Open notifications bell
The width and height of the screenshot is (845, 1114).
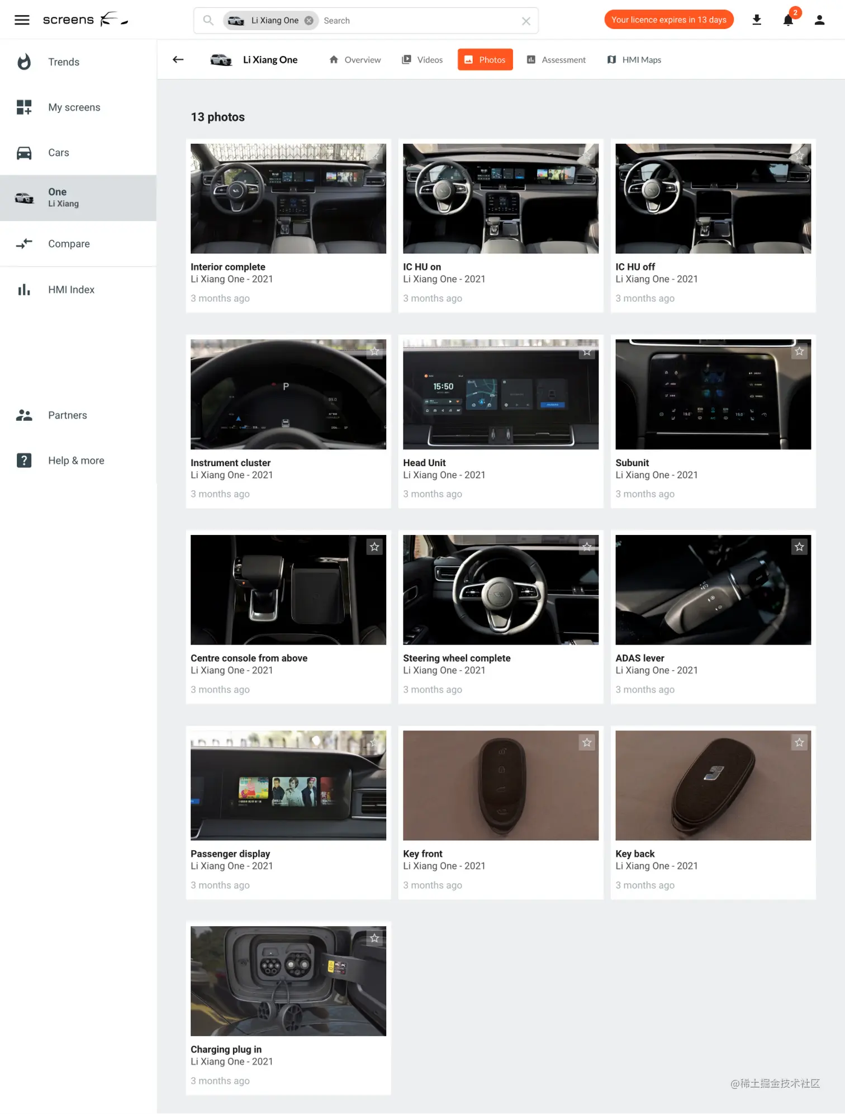pyautogui.click(x=788, y=20)
